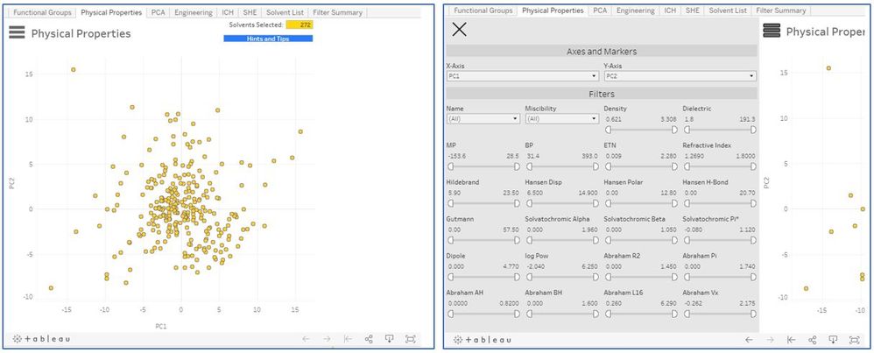Click the yellow Solvents Selected count box
Viewport: 874px width, 353px height.
(x=300, y=25)
